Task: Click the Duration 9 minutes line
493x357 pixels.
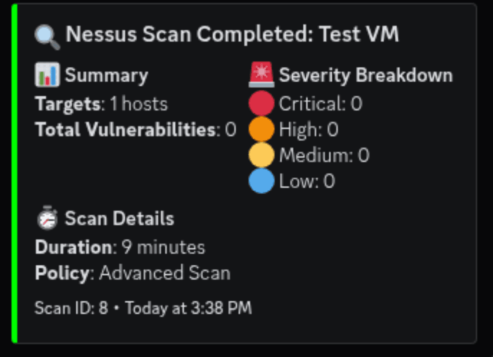Action: 120,247
